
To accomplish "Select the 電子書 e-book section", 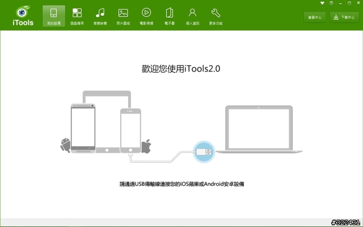I will click(x=170, y=16).
